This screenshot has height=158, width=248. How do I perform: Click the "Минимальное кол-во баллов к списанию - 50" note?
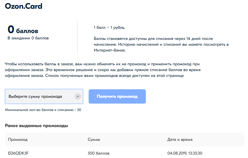43,110
